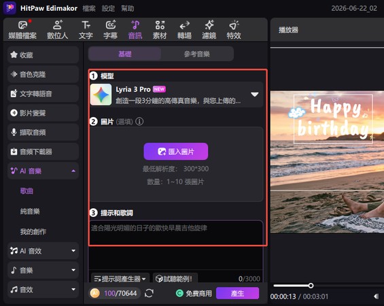This screenshot has height=306, width=384.
Task: Open 收藏 favorites in sidebar
Action: click(x=43, y=55)
